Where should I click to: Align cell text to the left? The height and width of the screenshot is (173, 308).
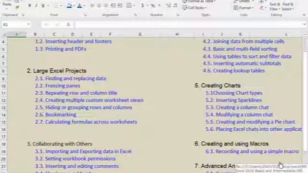pyautogui.click(x=92, y=5)
